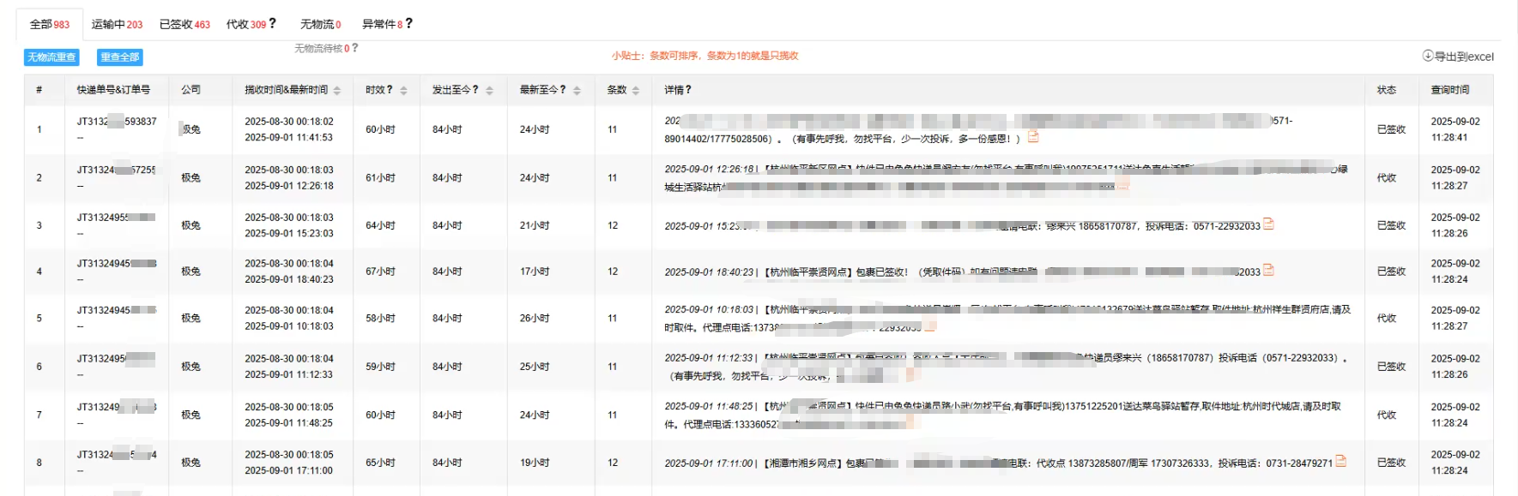Sort the table by 发出至今 arrows
Viewport: 1518px width, 496px height.
489,90
